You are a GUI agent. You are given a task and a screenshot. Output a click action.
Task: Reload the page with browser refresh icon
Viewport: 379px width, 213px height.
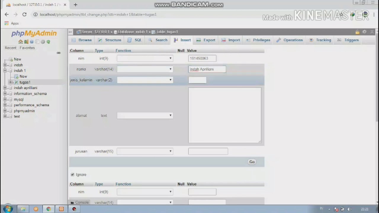coord(24,14)
